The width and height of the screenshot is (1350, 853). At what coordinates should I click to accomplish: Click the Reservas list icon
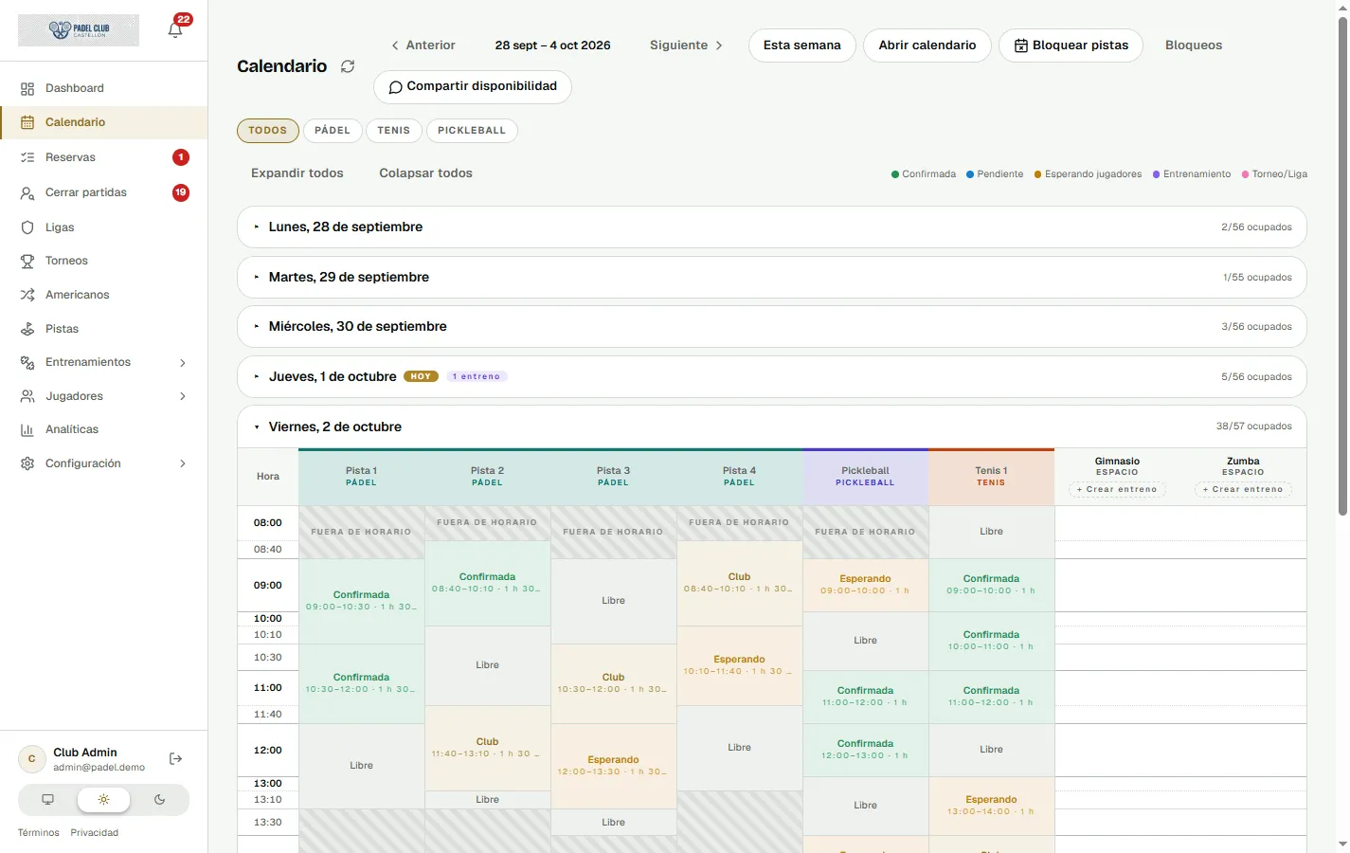coord(27,157)
